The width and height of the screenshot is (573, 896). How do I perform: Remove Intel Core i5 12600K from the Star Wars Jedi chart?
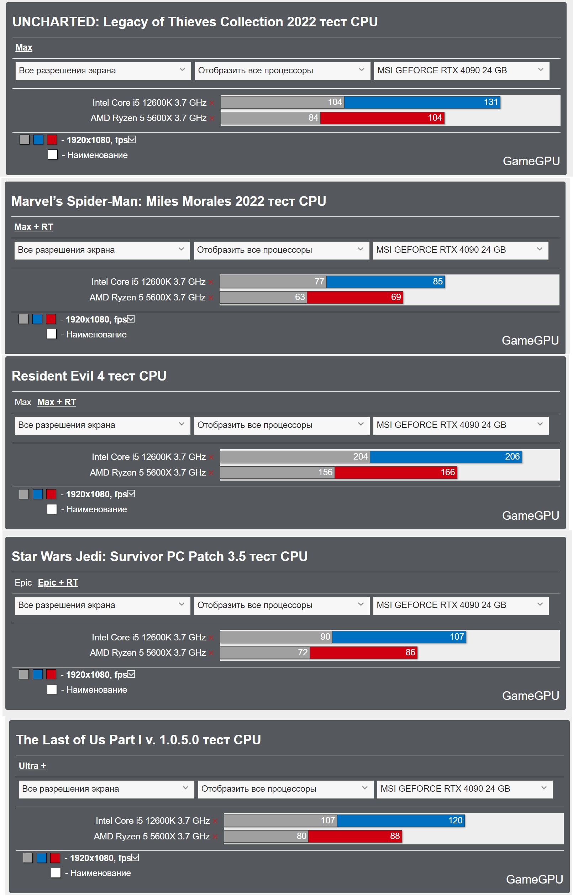(211, 638)
